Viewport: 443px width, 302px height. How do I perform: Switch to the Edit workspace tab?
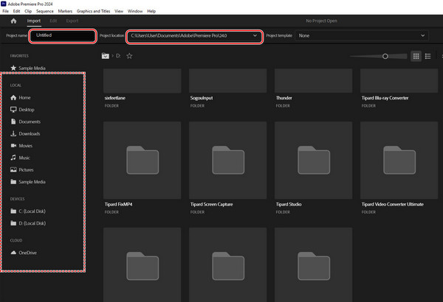coord(53,21)
